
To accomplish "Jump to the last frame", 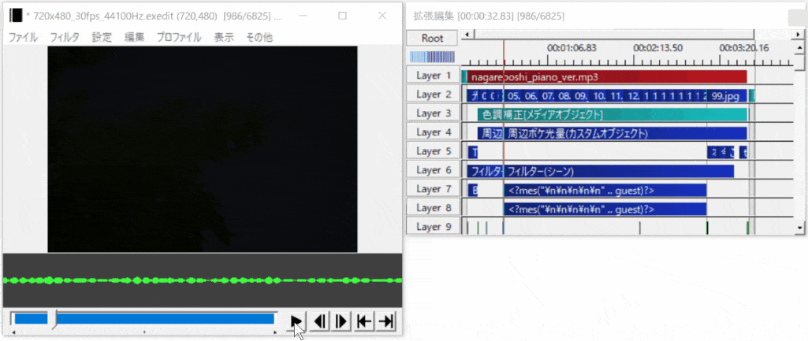I will [x=386, y=321].
